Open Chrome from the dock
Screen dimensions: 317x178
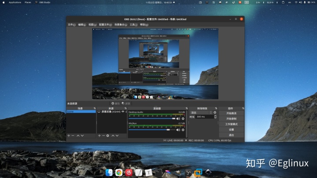point(119,173)
